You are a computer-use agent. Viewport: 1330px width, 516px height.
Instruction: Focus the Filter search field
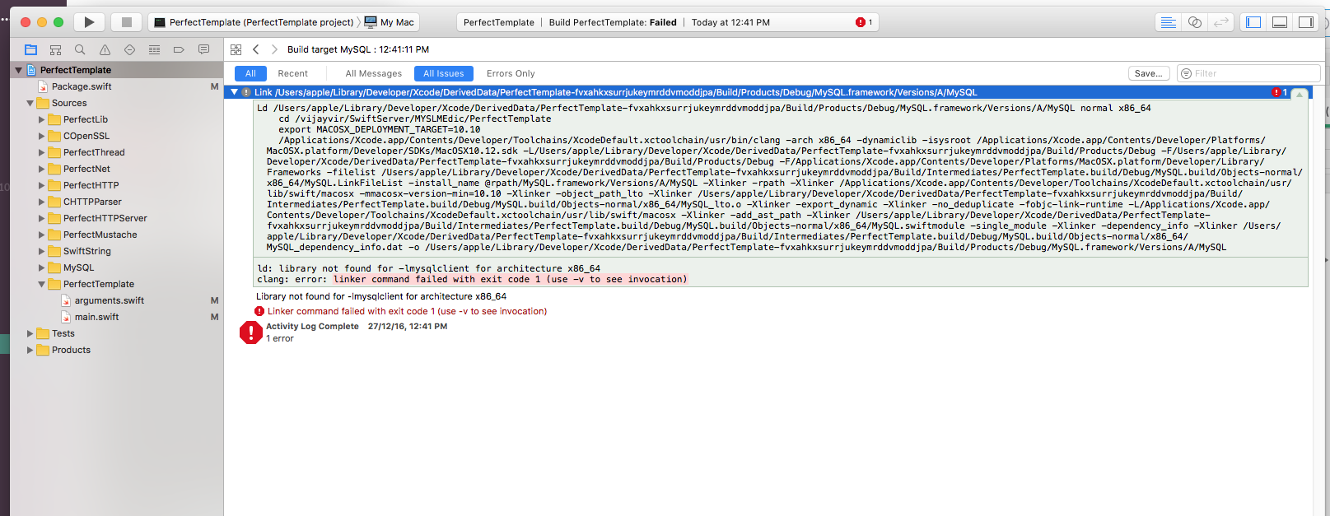pos(1248,73)
